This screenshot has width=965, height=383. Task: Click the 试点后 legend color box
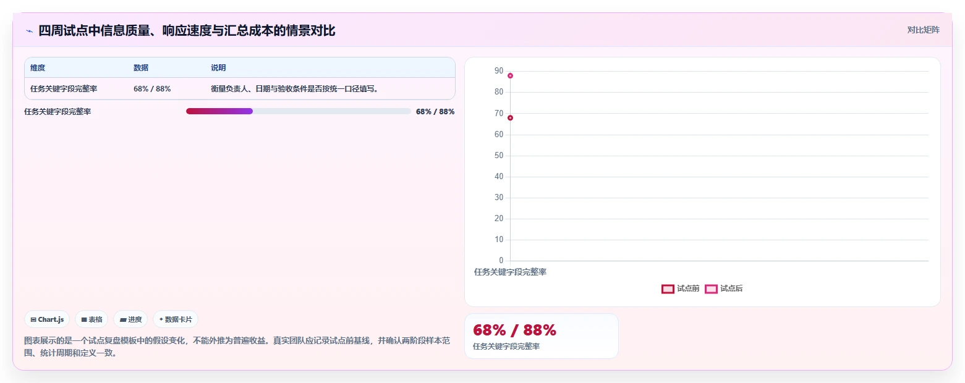point(711,288)
